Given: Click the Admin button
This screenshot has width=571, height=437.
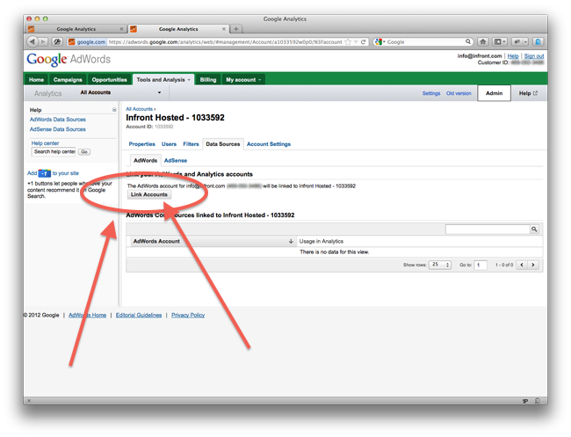Looking at the screenshot, I should coord(495,93).
